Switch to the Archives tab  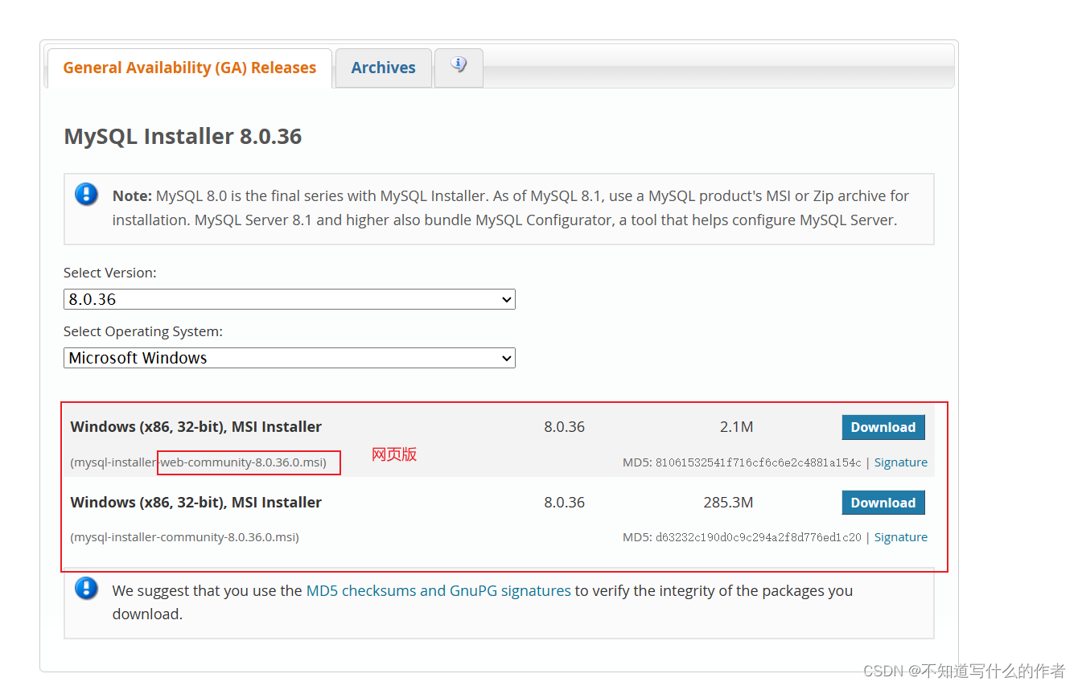point(383,68)
